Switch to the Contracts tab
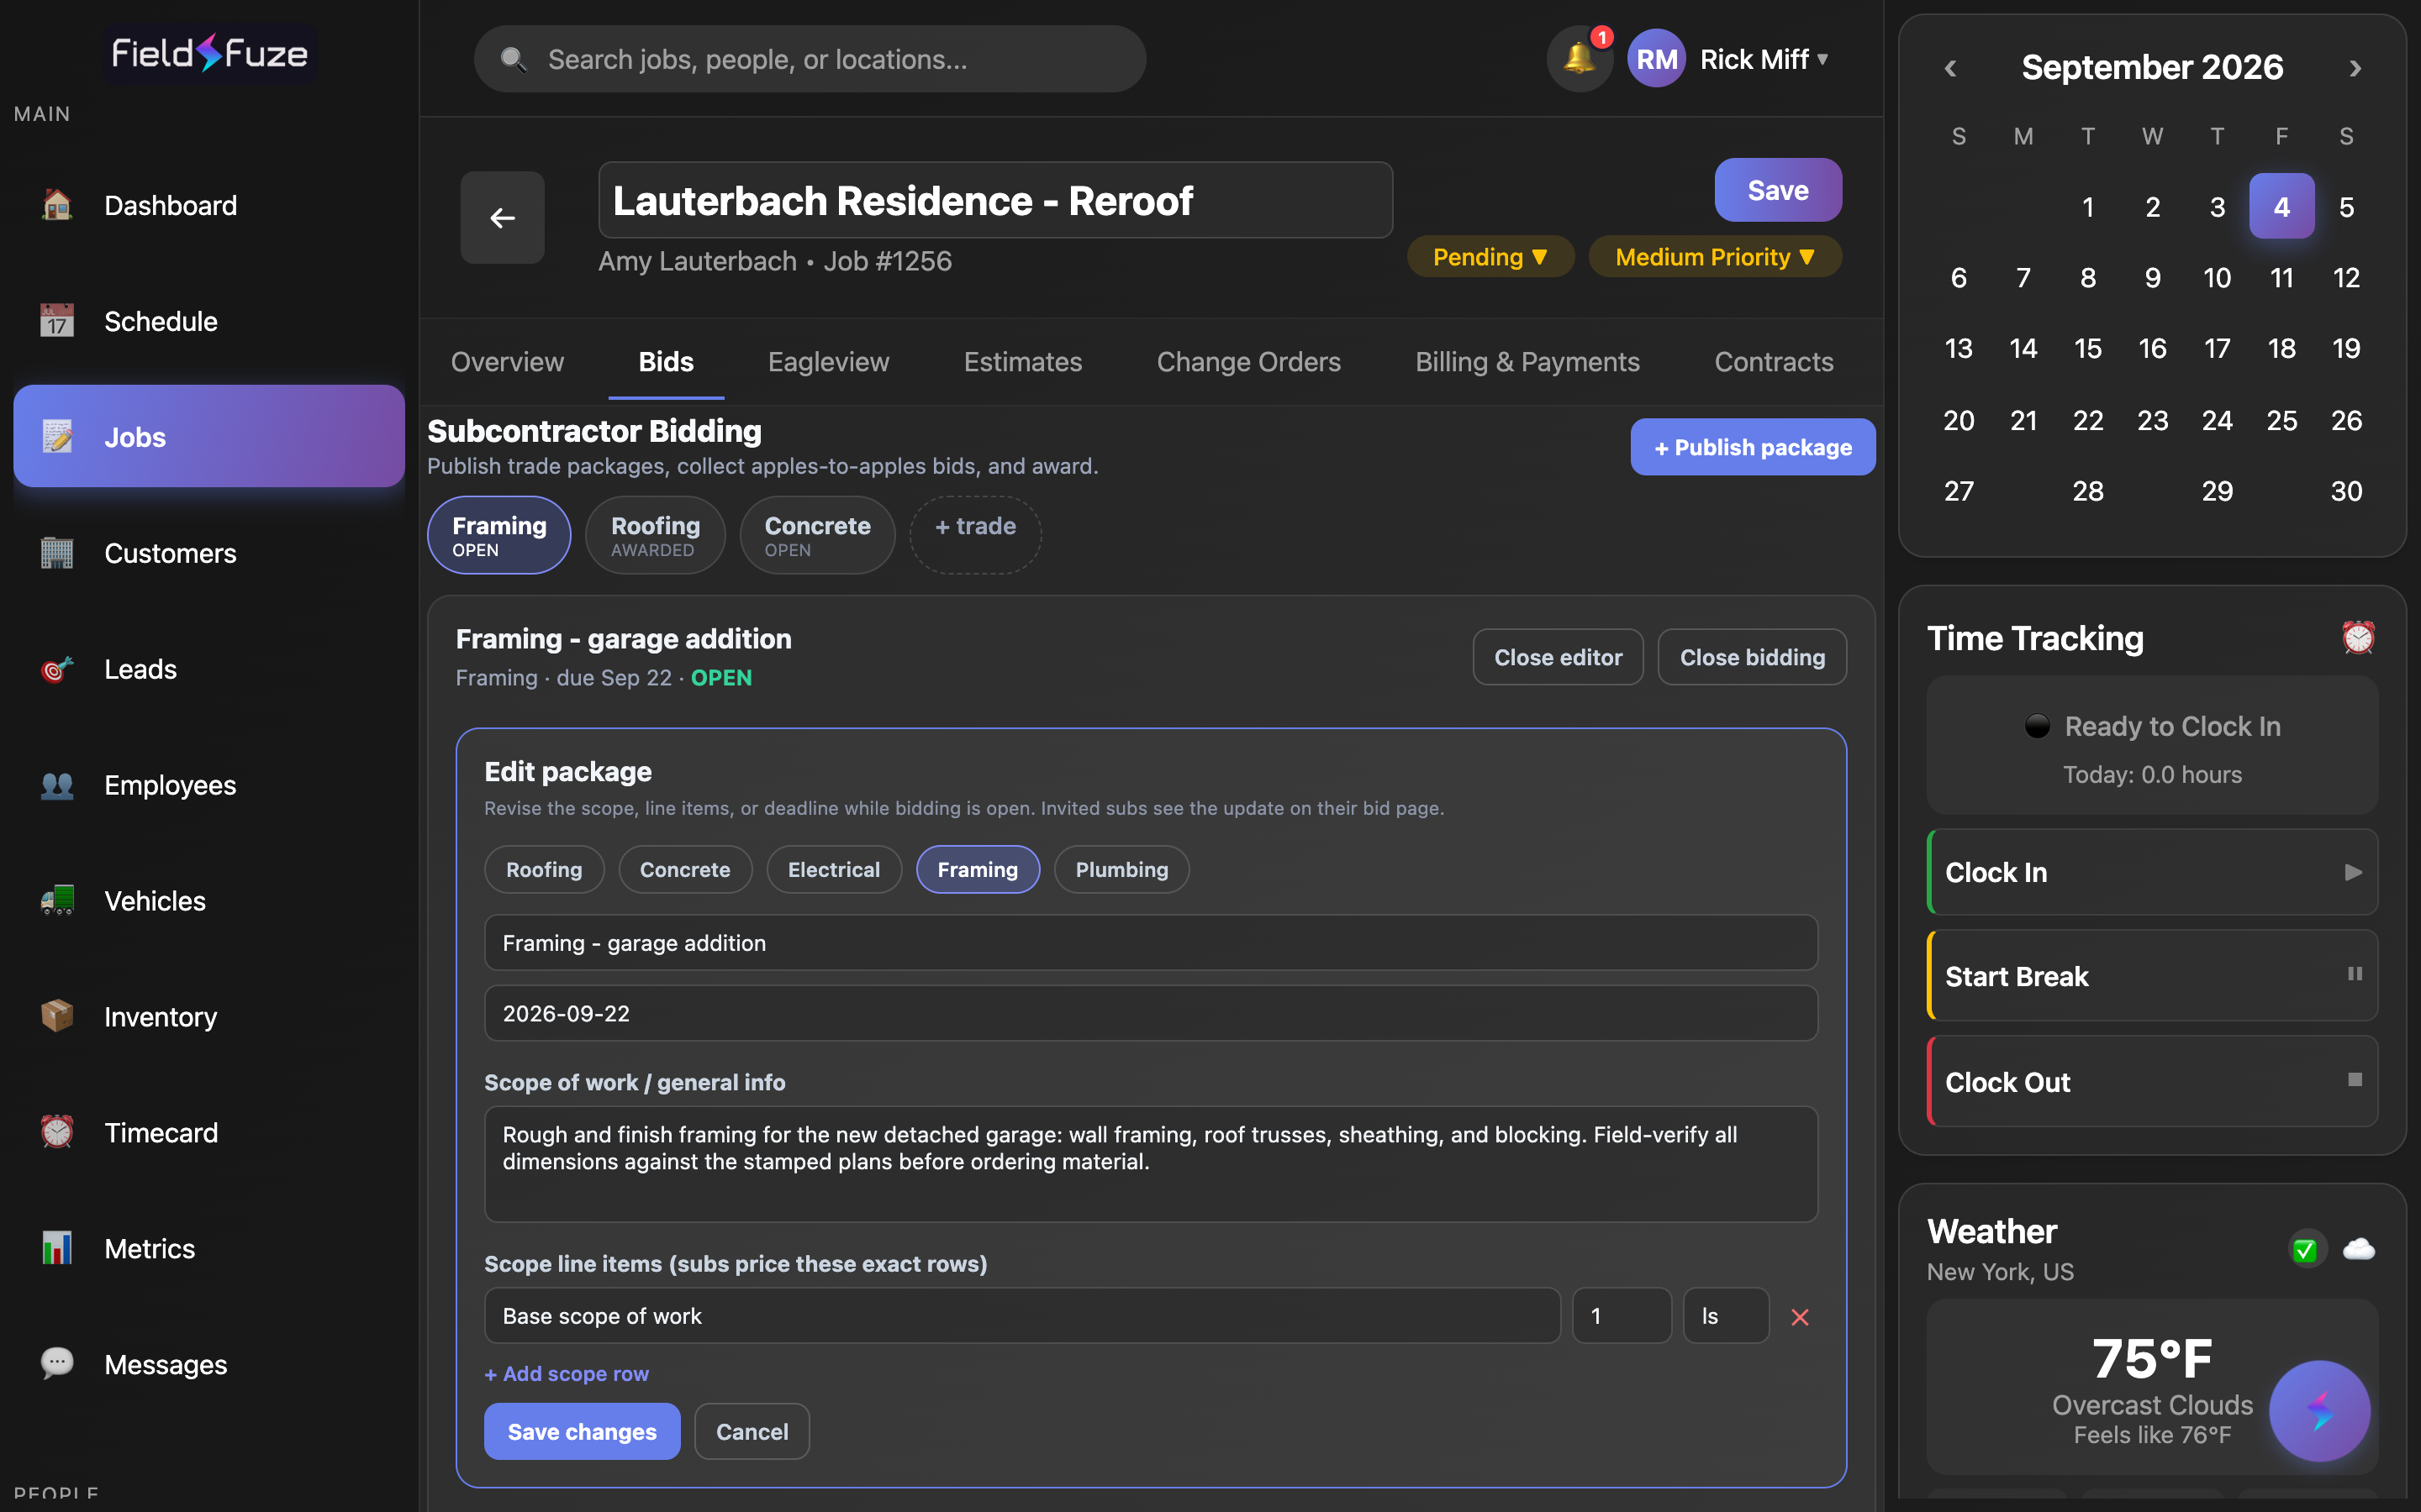Image resolution: width=2421 pixels, height=1512 pixels. pos(1774,362)
